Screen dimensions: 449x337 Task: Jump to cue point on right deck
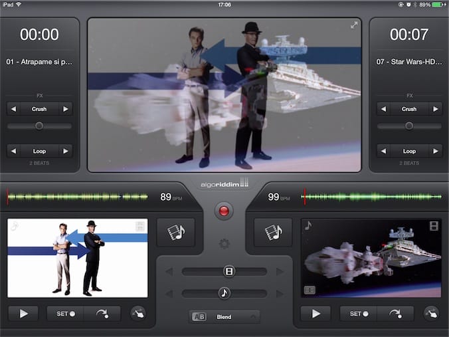395,314
